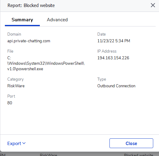Open the Export dropdown menu
Screen dimensions: 159x156
pyautogui.click(x=16, y=143)
